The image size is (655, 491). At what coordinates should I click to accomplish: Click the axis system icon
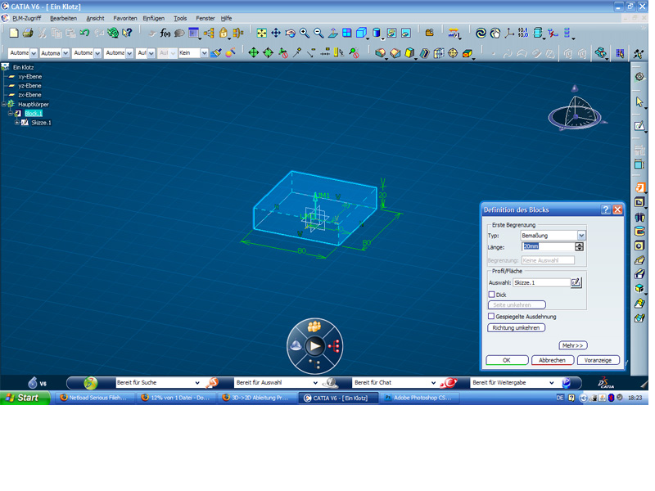(509, 33)
